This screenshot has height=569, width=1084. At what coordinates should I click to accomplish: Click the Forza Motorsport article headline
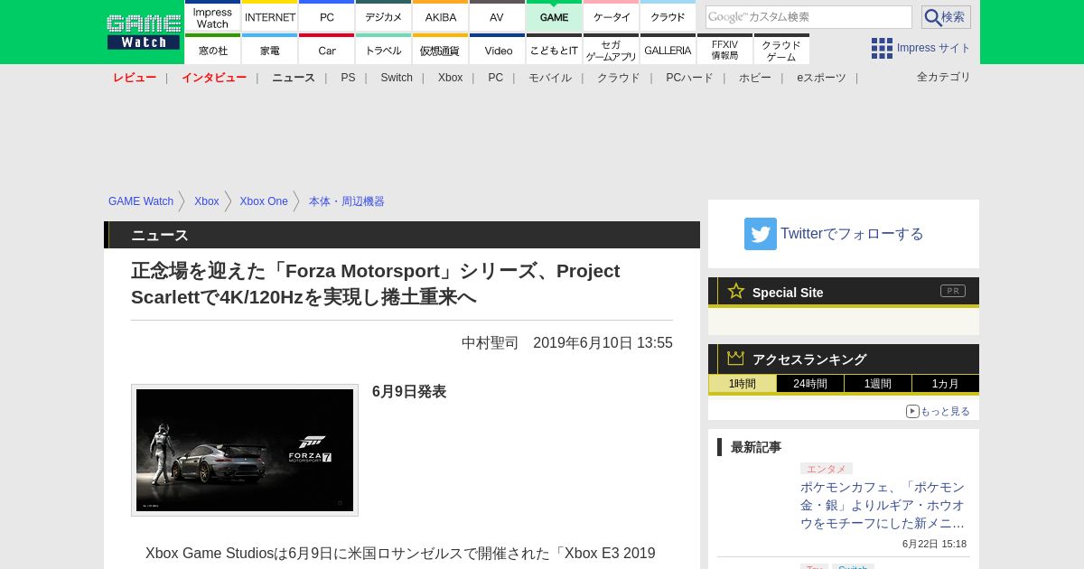pyautogui.click(x=376, y=284)
